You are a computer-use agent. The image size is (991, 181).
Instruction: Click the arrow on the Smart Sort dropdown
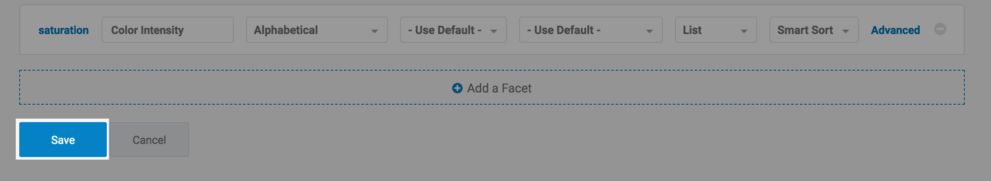point(846,31)
